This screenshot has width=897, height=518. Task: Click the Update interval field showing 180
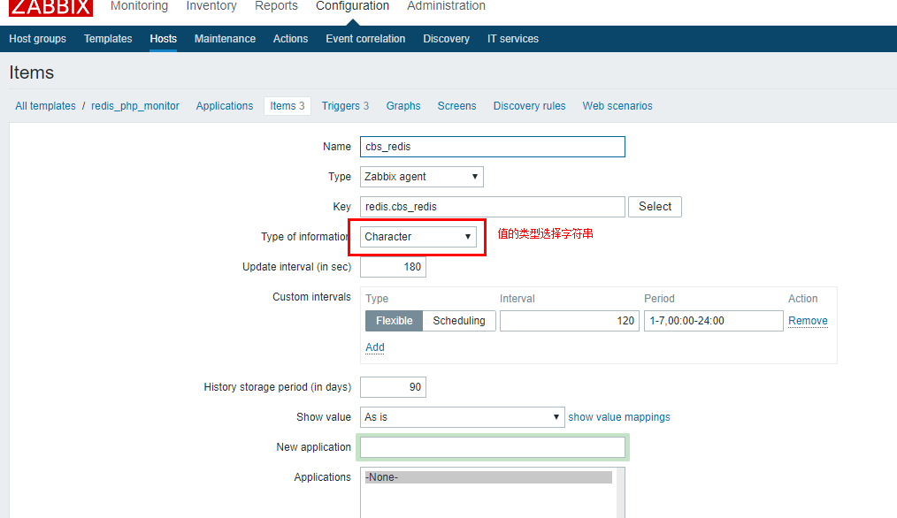click(393, 267)
